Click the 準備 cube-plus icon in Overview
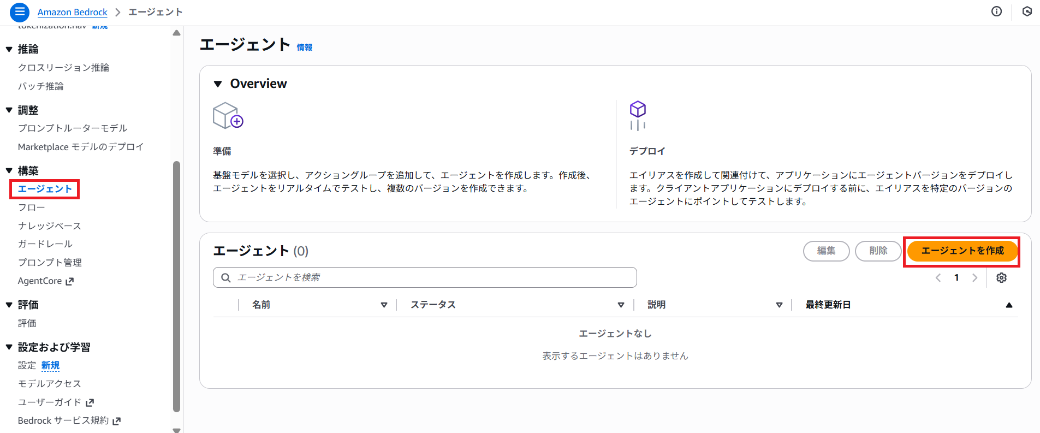 coord(228,116)
